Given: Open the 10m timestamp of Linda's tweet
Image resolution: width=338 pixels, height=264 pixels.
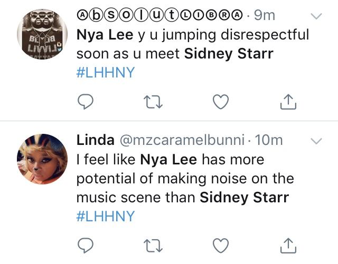Looking at the screenshot, I should (x=269, y=140).
